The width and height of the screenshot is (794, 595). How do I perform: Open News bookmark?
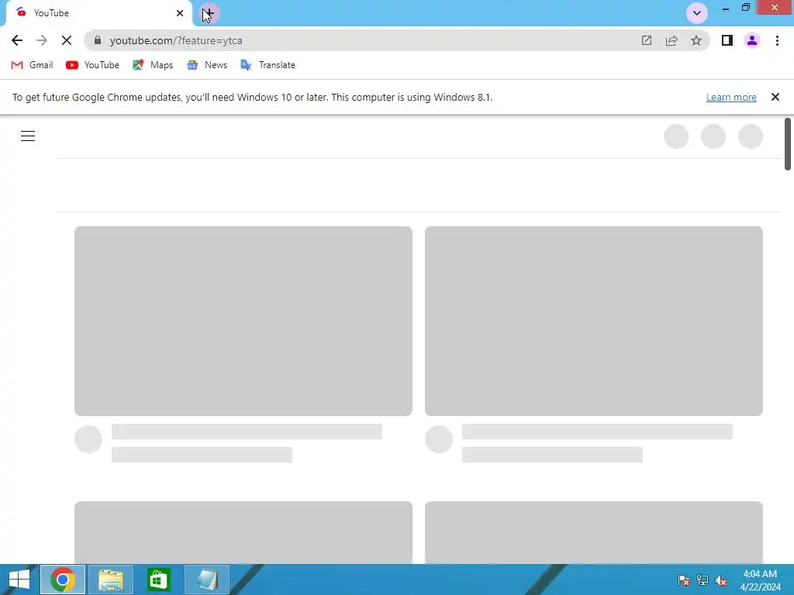206,65
